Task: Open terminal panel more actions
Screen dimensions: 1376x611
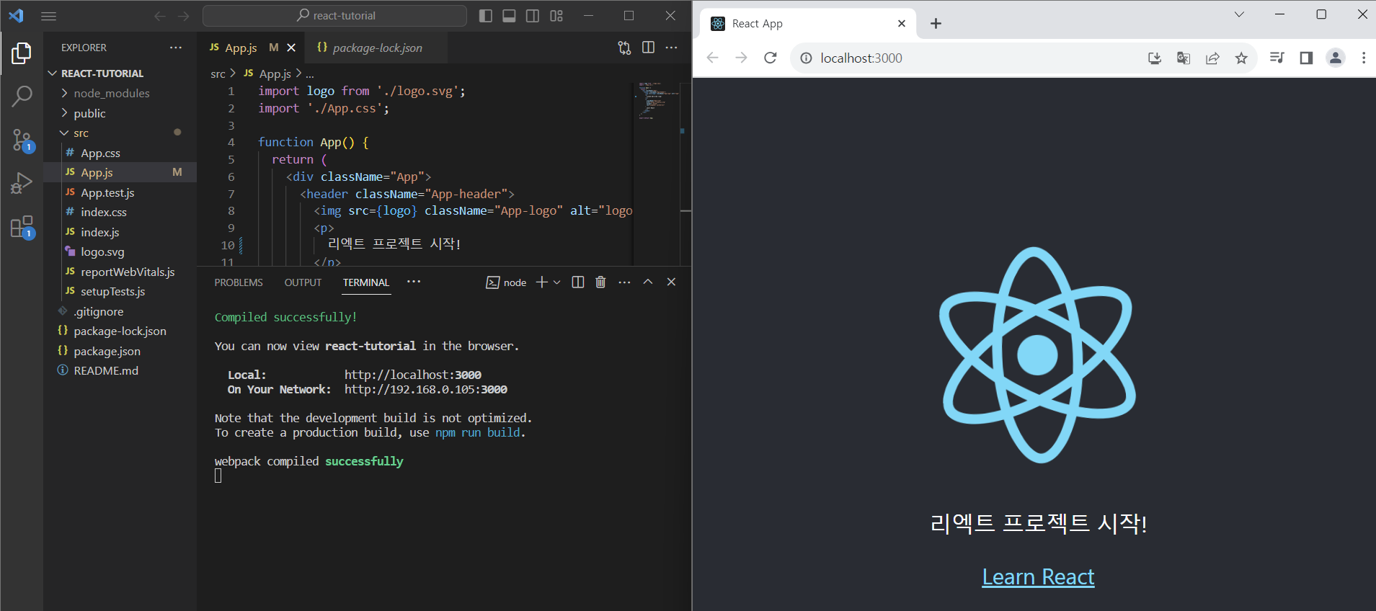Action: click(x=624, y=282)
